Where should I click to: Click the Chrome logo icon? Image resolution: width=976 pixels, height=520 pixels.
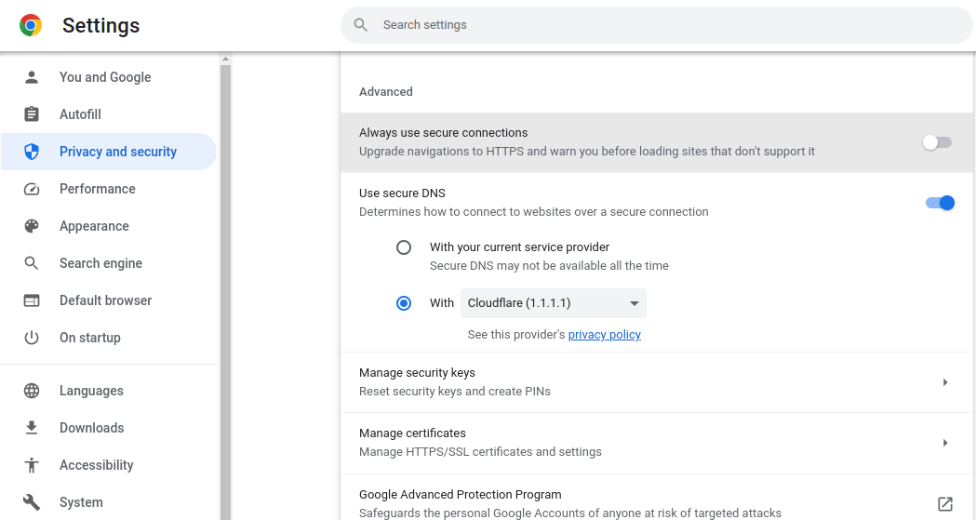(x=31, y=25)
